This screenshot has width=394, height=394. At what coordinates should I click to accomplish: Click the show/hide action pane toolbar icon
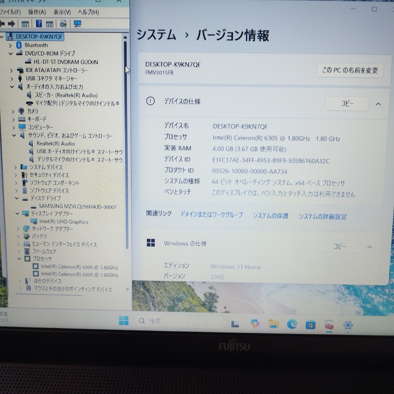pyautogui.click(x=50, y=24)
